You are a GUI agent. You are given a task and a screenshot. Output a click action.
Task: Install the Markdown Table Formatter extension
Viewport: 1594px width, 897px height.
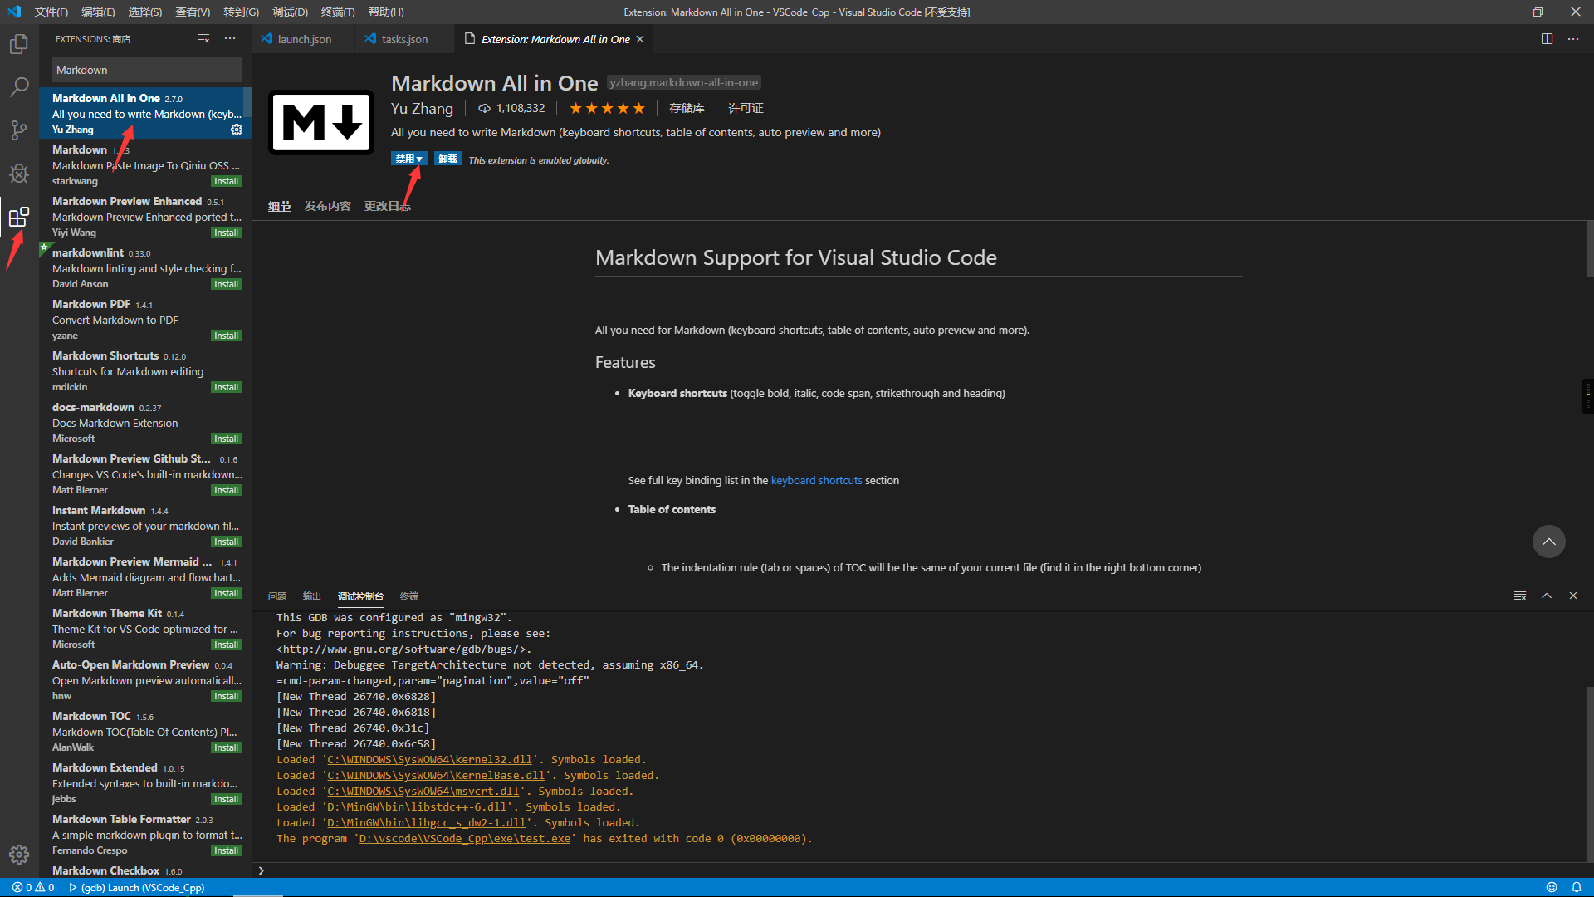point(226,851)
